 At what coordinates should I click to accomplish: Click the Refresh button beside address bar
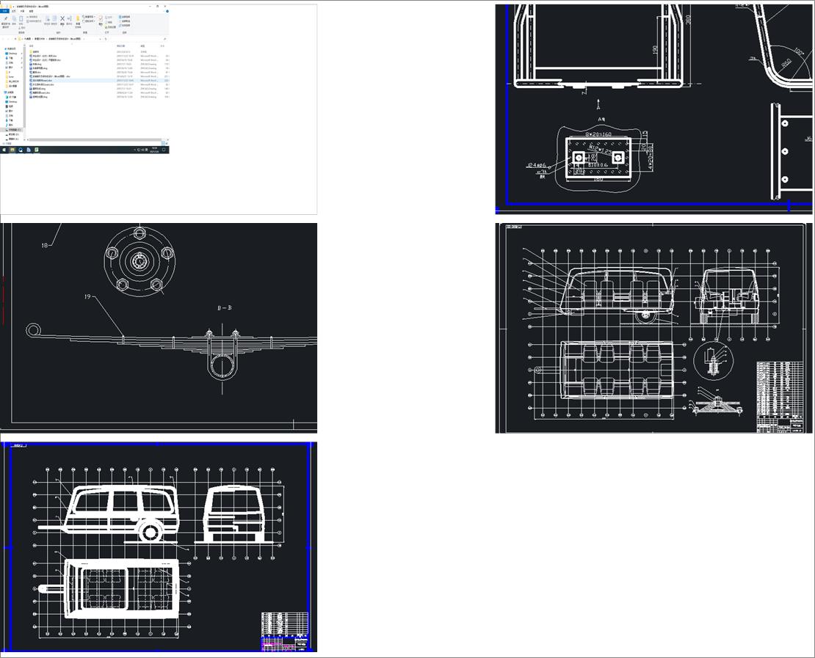[106, 39]
